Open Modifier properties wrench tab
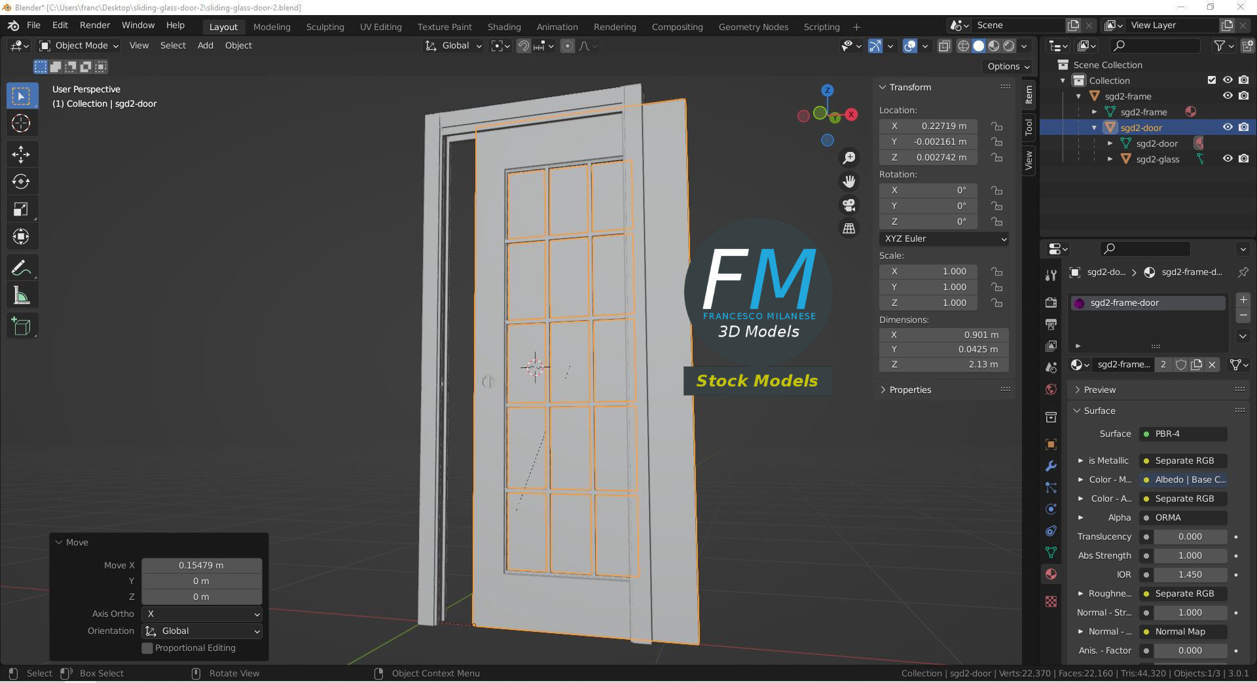 pos(1051,466)
